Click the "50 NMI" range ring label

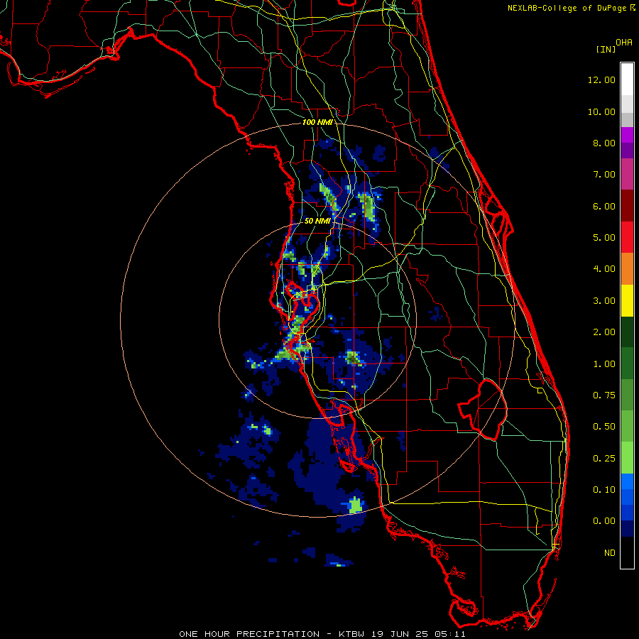[x=317, y=221]
